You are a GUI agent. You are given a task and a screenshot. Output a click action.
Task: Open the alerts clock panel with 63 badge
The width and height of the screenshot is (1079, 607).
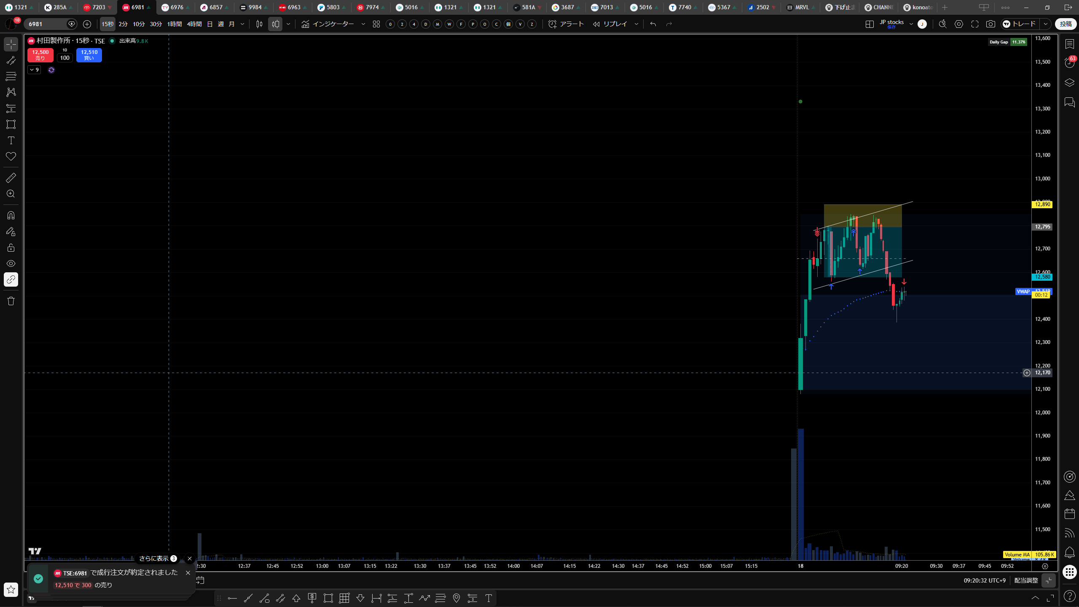[1069, 63]
